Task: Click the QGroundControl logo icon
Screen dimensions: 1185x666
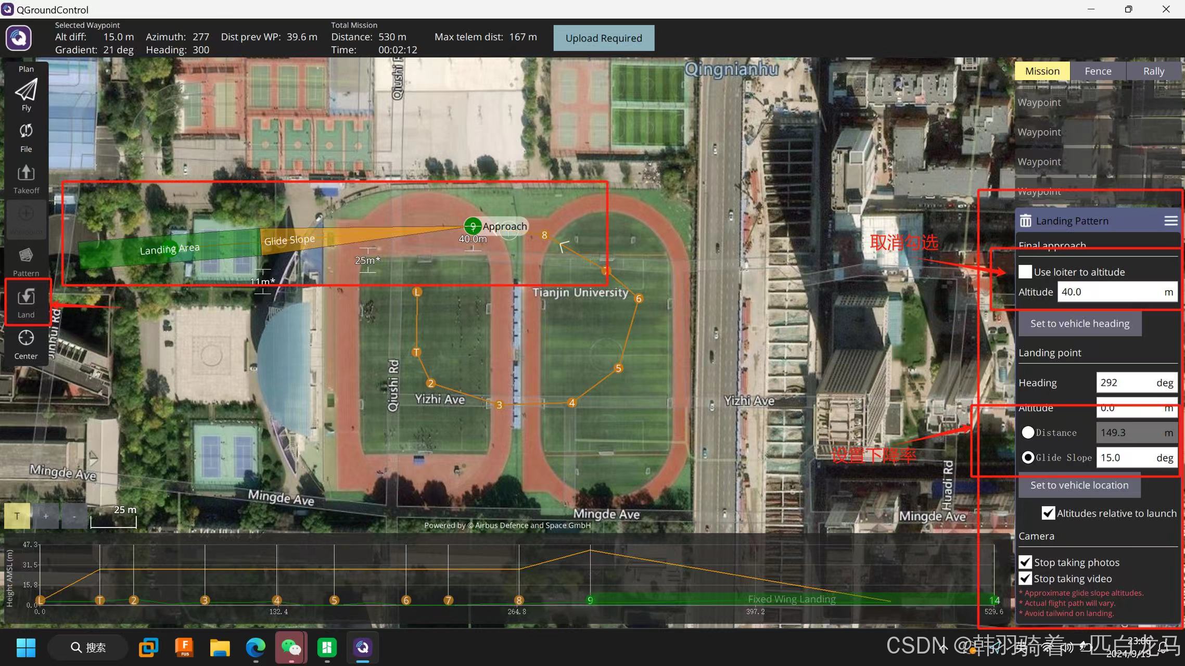Action: [x=19, y=38]
